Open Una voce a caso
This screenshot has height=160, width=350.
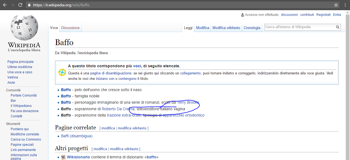point(20,72)
